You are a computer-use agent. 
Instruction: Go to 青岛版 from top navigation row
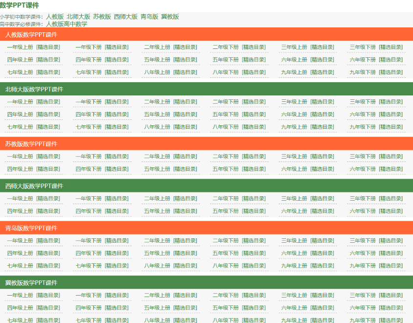pos(149,17)
